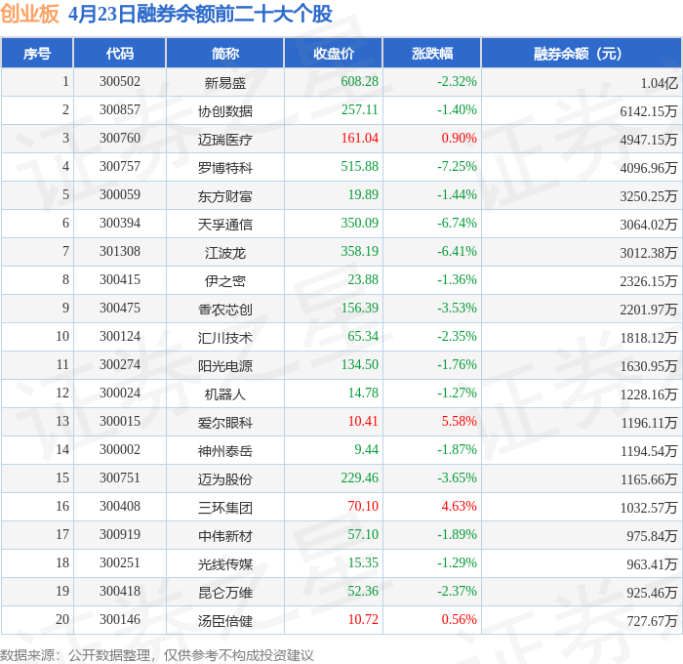Image resolution: width=683 pixels, height=664 pixels.
Task: Select stock name 迈为股份
Action: [225, 479]
